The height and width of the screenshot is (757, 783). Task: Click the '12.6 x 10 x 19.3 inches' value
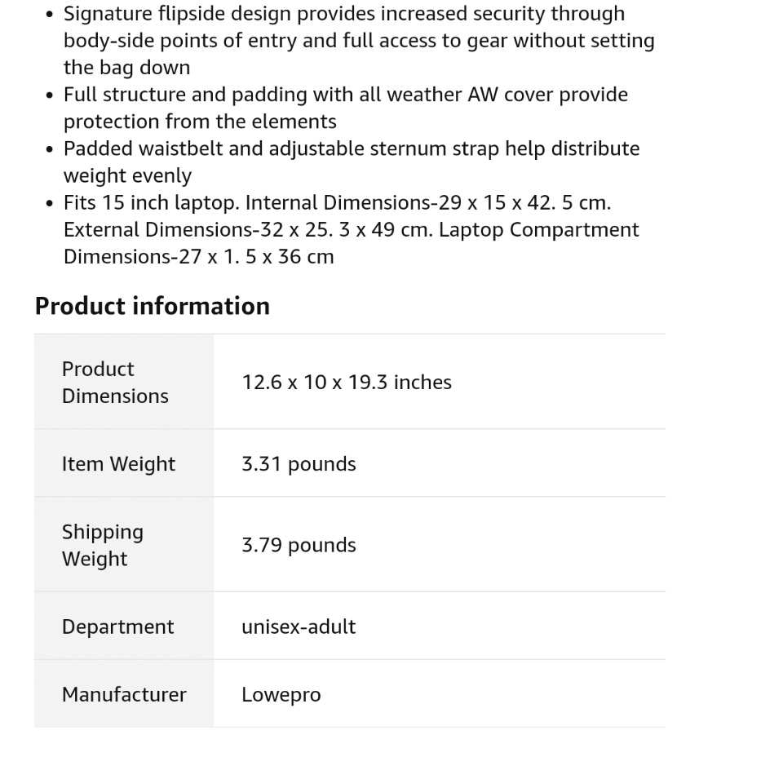pos(346,382)
